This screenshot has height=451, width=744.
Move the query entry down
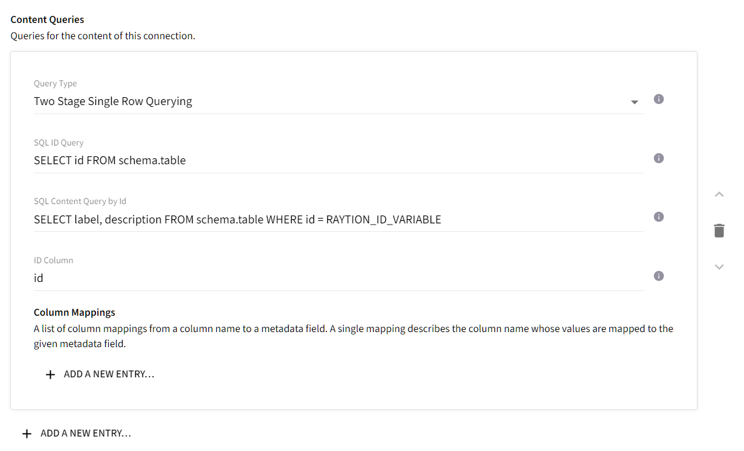pyautogui.click(x=719, y=266)
